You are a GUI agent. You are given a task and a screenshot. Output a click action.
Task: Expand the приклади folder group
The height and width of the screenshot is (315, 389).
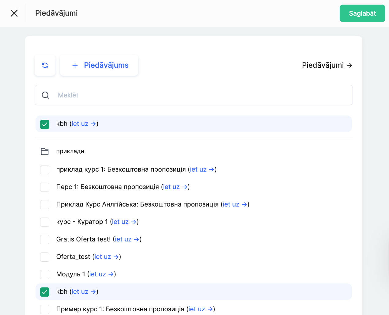tap(70, 151)
